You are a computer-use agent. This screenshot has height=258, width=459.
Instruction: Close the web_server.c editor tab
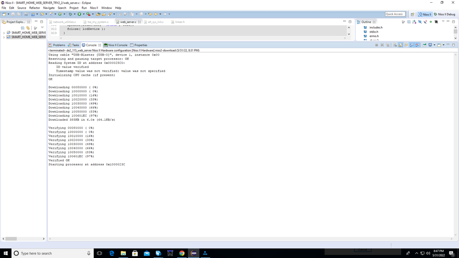[139, 22]
